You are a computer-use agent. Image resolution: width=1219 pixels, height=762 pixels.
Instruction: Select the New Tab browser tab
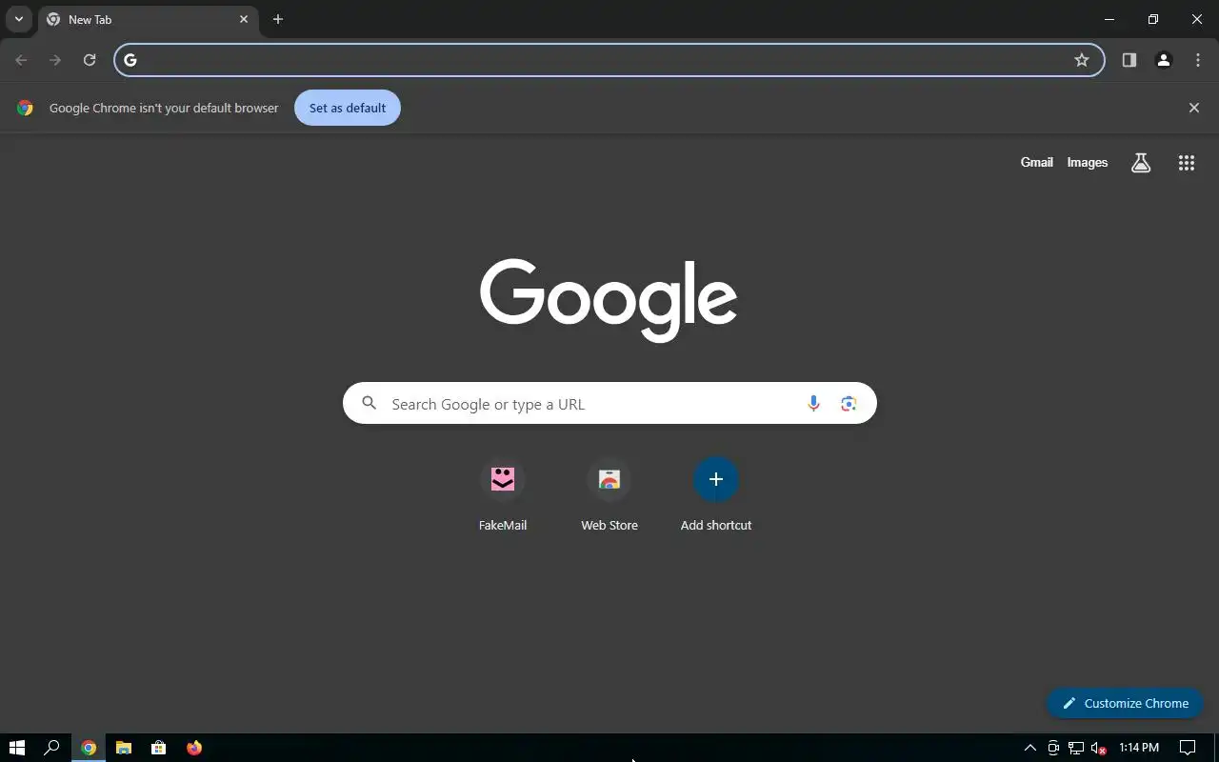(x=149, y=19)
